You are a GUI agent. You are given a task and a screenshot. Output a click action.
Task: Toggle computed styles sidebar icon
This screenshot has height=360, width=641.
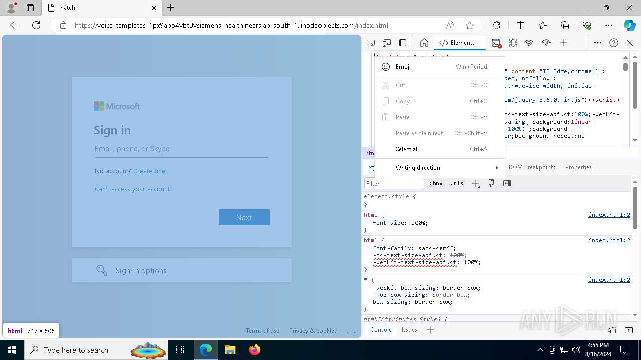(507, 183)
